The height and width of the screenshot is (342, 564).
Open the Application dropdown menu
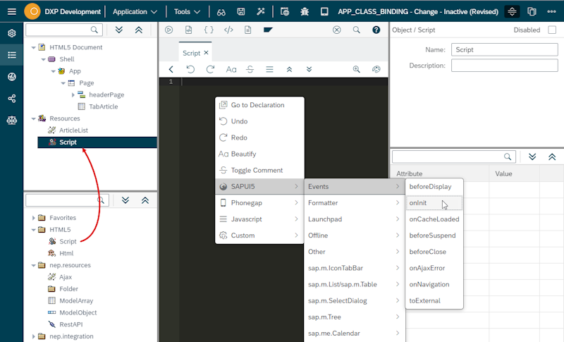(135, 12)
